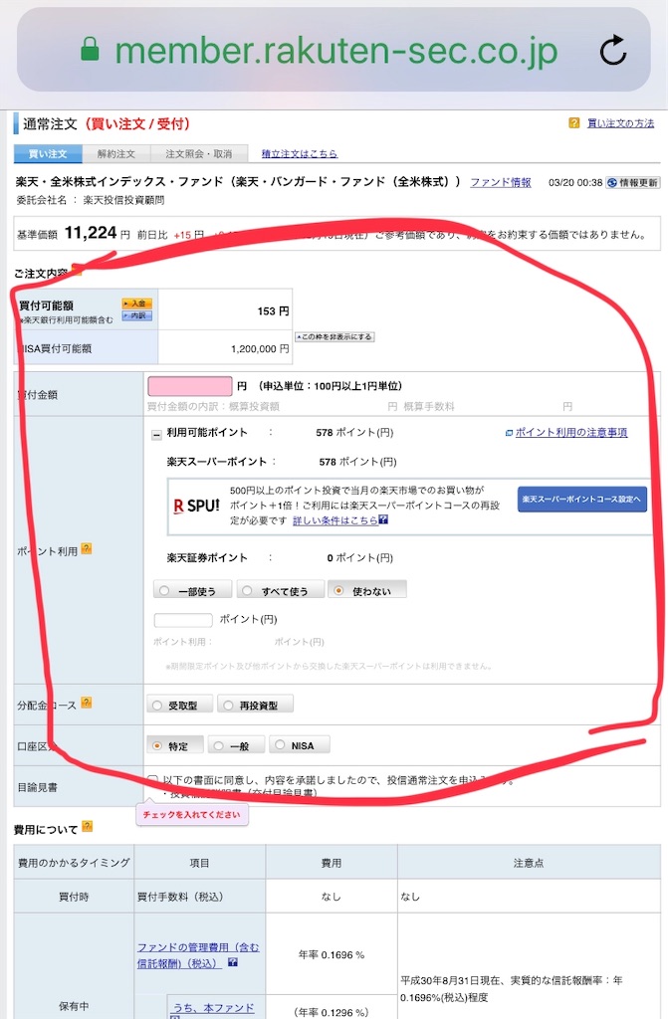Open ファンドの管理費用（含む信託報酬） link
Screen dimensions: 668x1019
tap(198, 955)
